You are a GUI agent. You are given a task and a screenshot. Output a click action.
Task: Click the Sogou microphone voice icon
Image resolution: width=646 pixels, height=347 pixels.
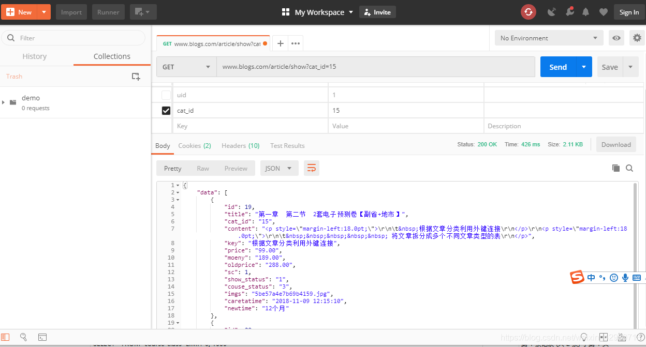click(x=625, y=278)
